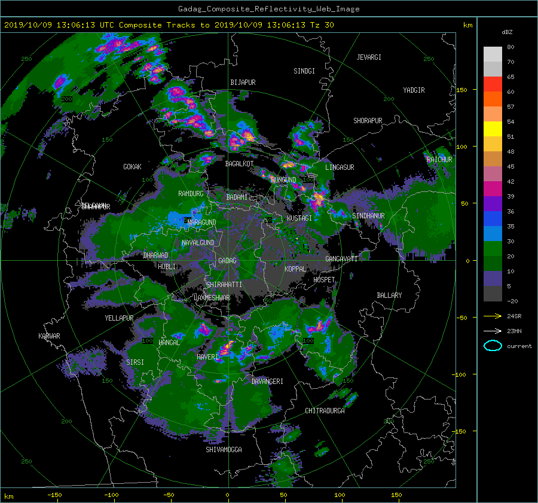Pick the magenta 39 dBZ color swatch

493,188
